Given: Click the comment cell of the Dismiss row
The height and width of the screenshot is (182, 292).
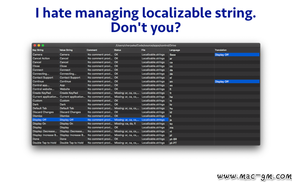Looking at the screenshot, I should pyautogui.click(x=100, y=116).
